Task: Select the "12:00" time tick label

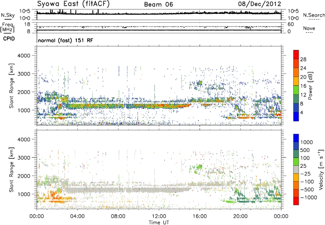Action: pos(159,216)
